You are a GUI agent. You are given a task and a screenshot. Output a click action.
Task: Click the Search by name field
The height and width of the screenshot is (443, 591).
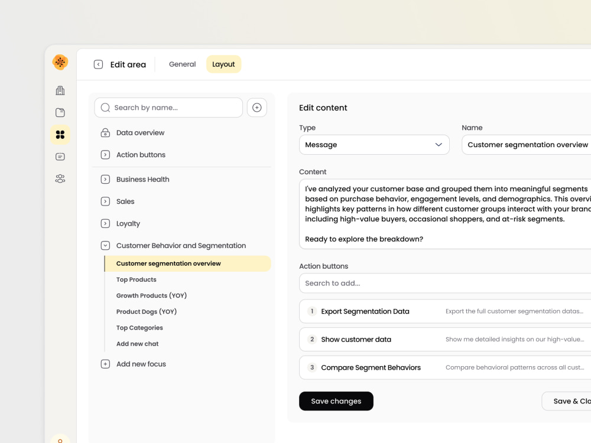[168, 108]
